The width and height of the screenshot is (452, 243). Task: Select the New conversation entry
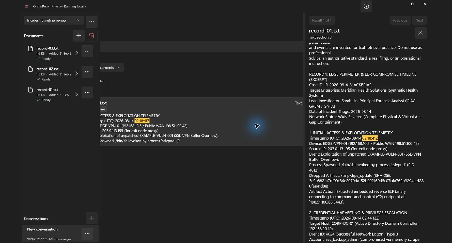60,234
